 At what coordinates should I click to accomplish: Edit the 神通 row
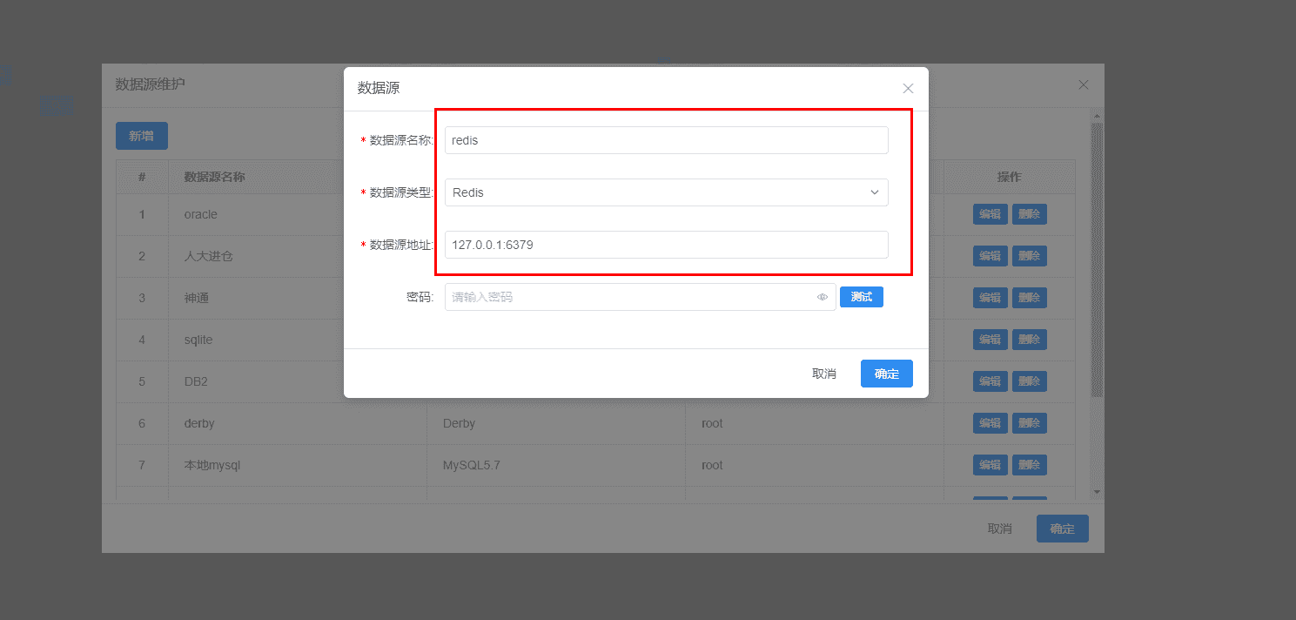pos(990,298)
